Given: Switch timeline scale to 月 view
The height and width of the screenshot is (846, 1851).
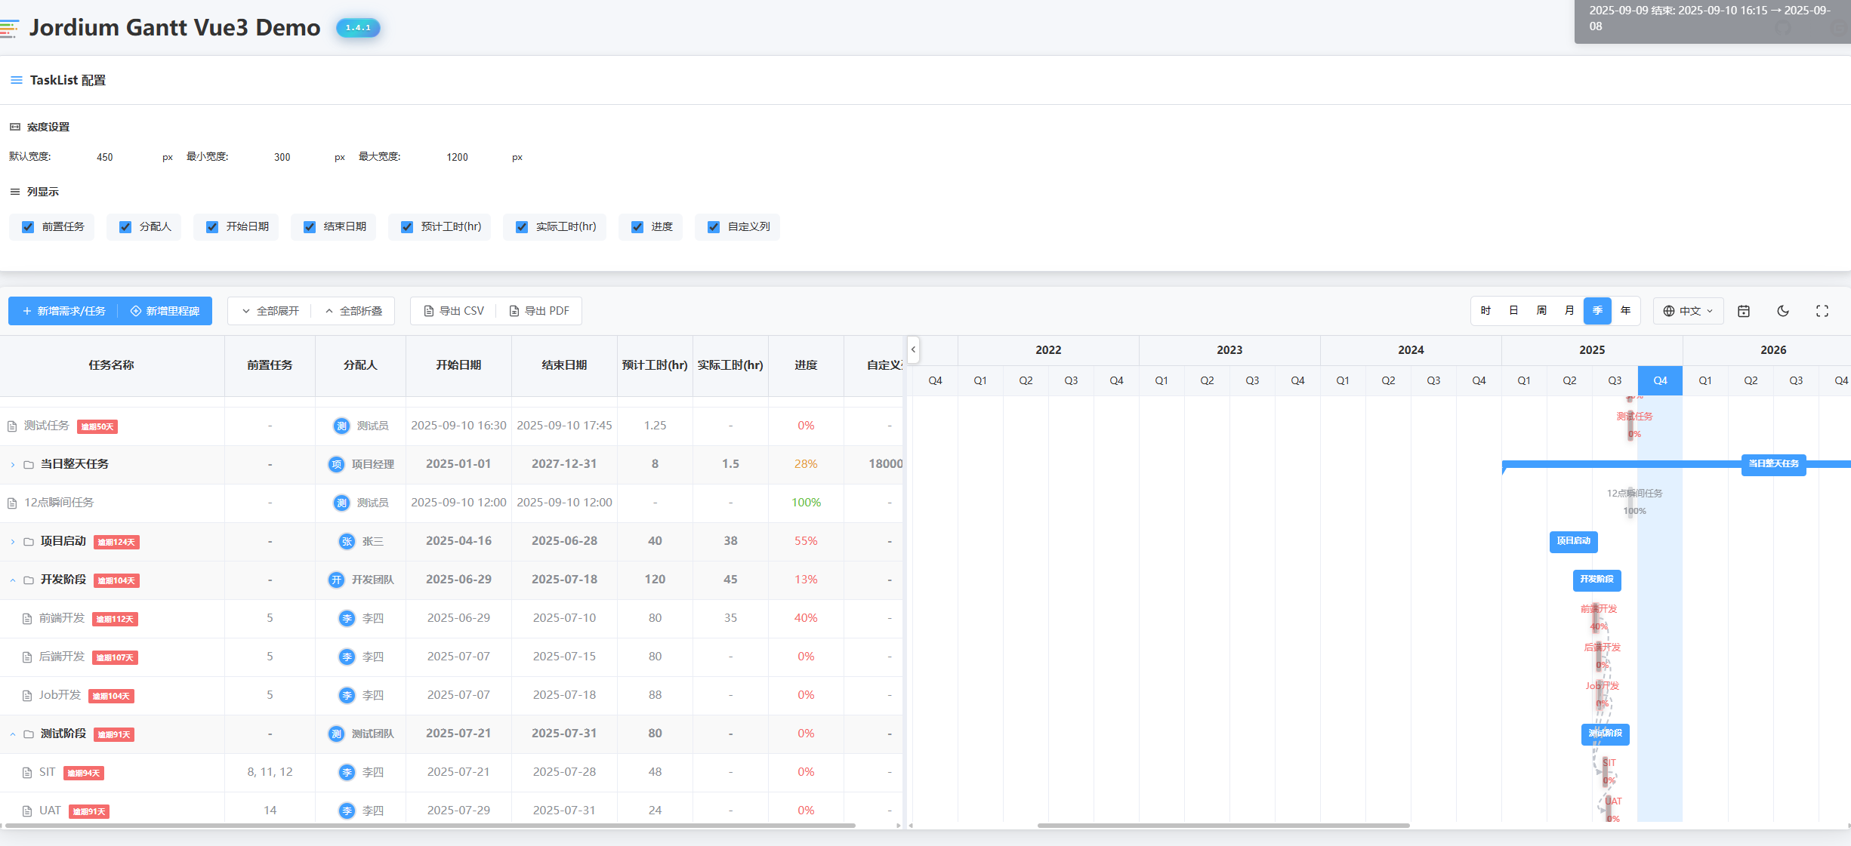Looking at the screenshot, I should 1569,311.
